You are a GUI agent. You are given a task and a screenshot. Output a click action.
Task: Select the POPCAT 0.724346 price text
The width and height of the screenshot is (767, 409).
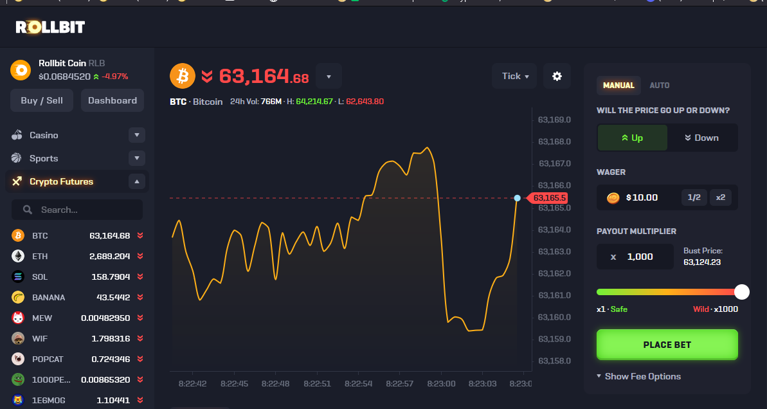point(111,359)
